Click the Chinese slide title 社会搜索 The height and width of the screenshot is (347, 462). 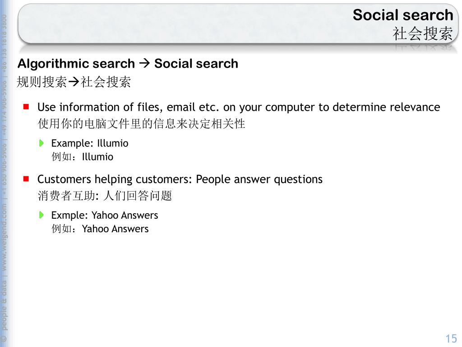coord(422,33)
